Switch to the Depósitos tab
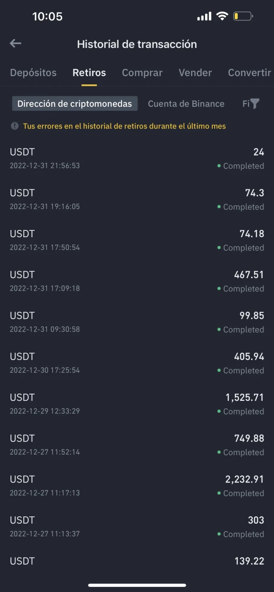Image resolution: width=274 pixels, height=592 pixels. [33, 73]
